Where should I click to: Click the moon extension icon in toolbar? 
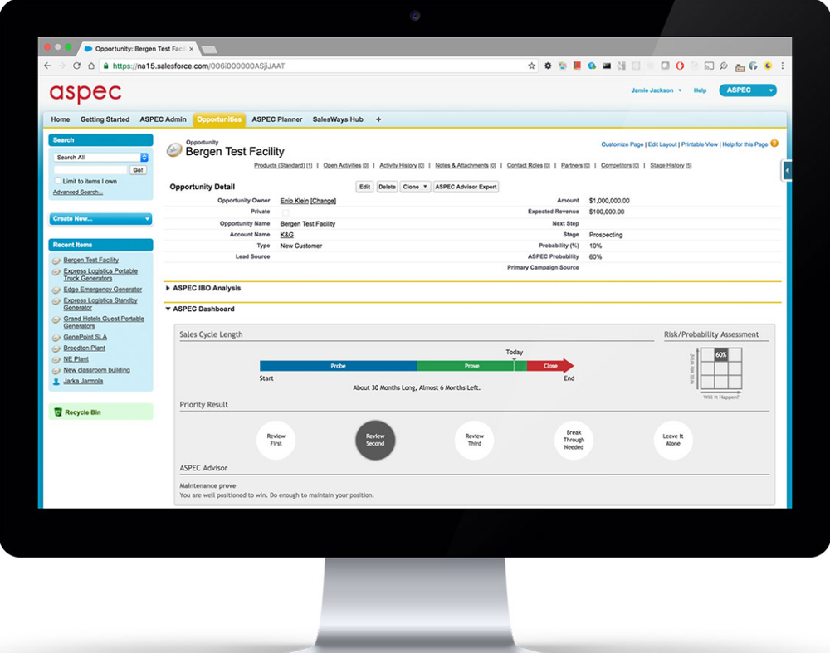point(768,66)
